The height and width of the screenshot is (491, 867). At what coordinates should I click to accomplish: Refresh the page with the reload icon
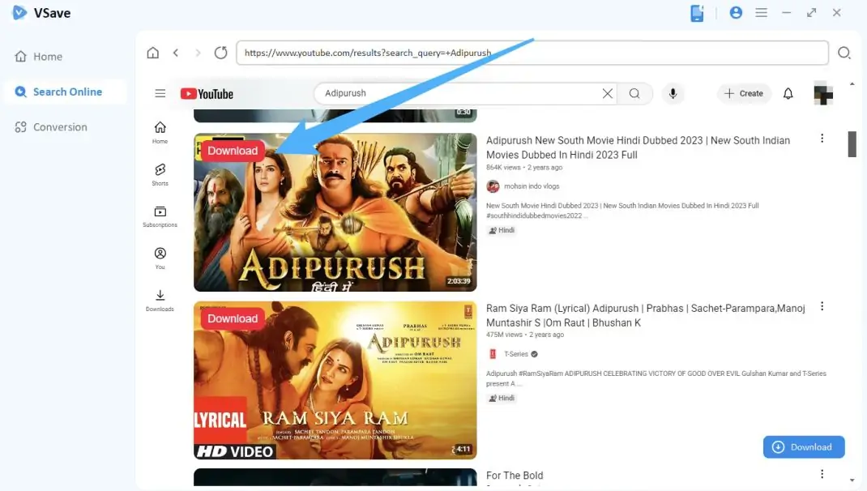tap(220, 52)
